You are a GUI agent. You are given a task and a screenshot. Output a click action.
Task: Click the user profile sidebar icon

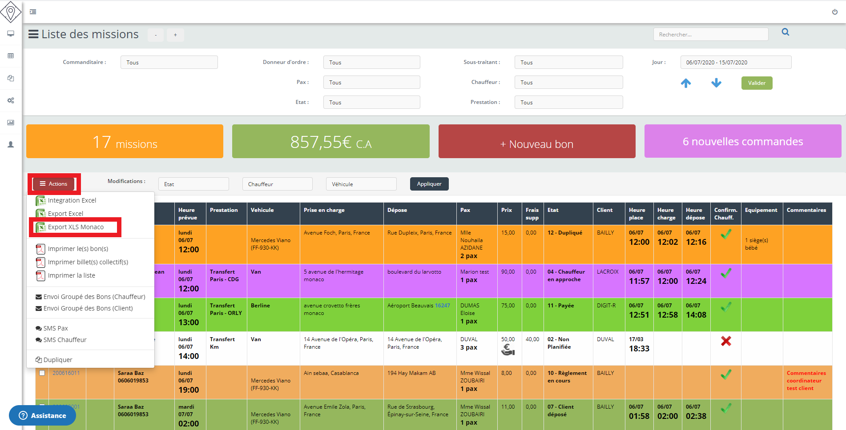(x=11, y=145)
